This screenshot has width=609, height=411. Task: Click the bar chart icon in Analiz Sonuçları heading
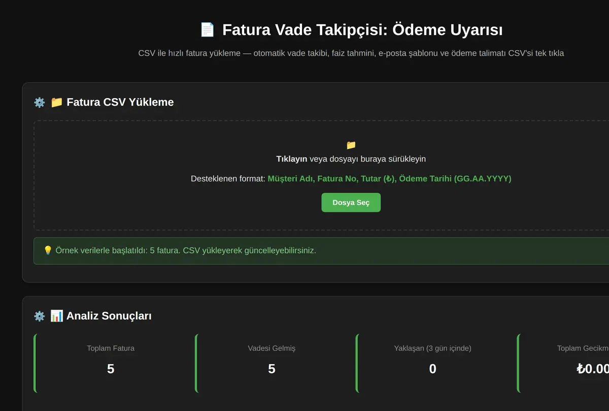coord(56,316)
